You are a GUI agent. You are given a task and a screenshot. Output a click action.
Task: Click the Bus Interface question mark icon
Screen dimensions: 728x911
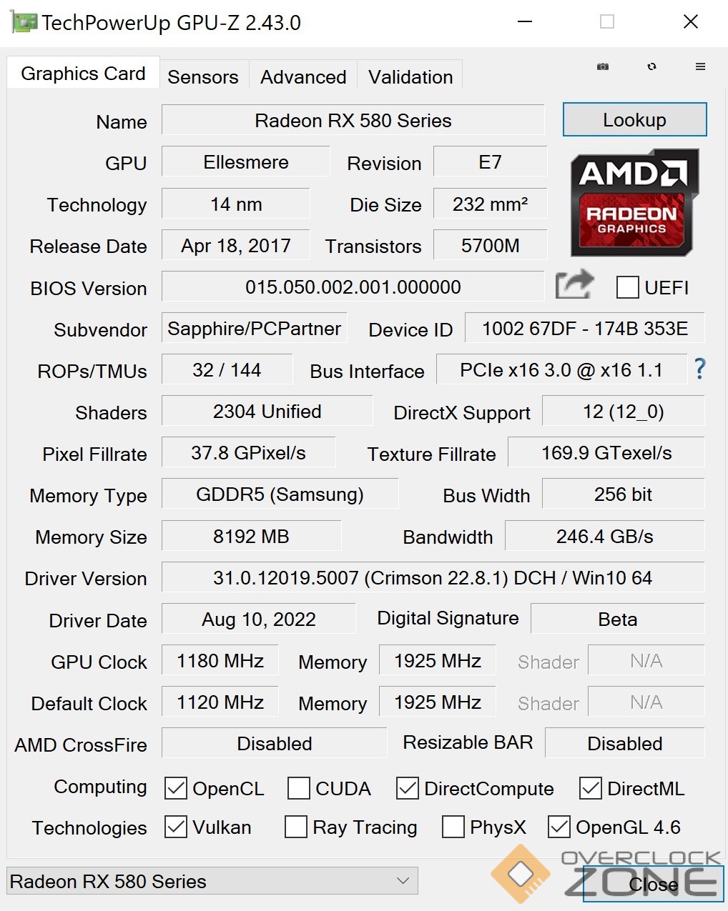pyautogui.click(x=699, y=369)
